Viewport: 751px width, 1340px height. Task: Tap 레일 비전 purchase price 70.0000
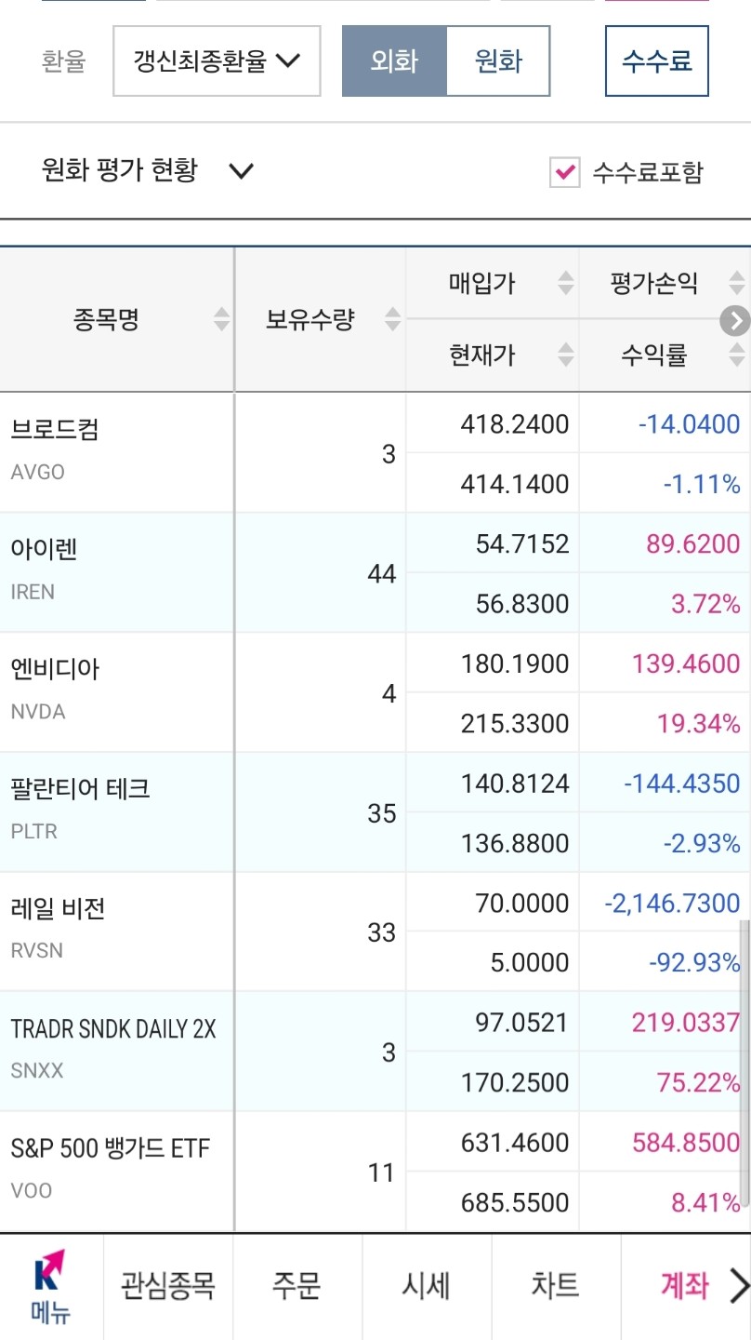(521, 904)
